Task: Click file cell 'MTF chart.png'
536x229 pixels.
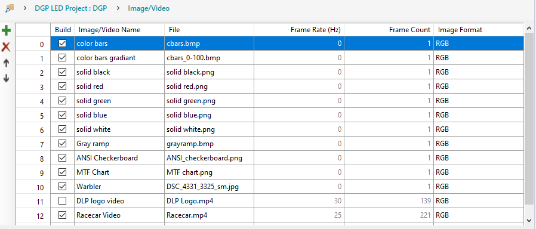Action: point(209,173)
